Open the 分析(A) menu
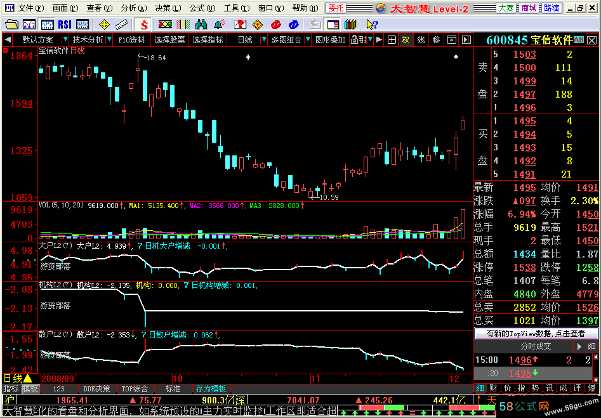The height and width of the screenshot is (418, 601). coord(134,8)
